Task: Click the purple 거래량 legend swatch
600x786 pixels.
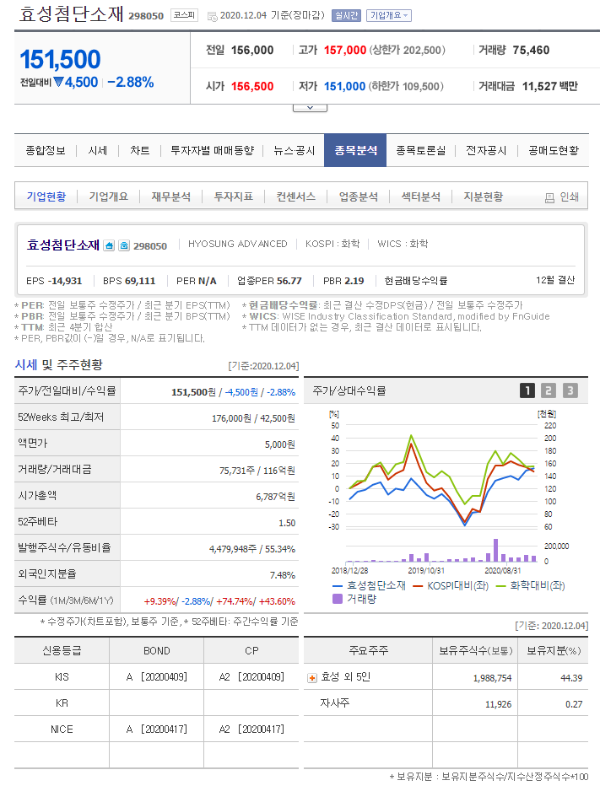Action: point(338,599)
